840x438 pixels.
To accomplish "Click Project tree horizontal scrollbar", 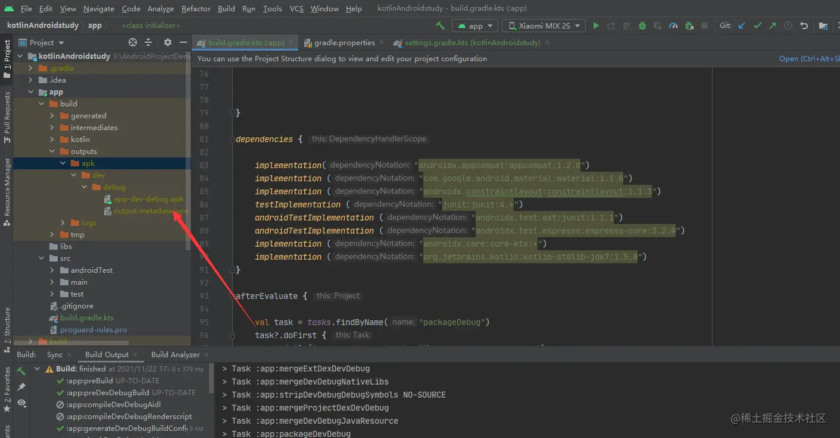I will pos(70,343).
